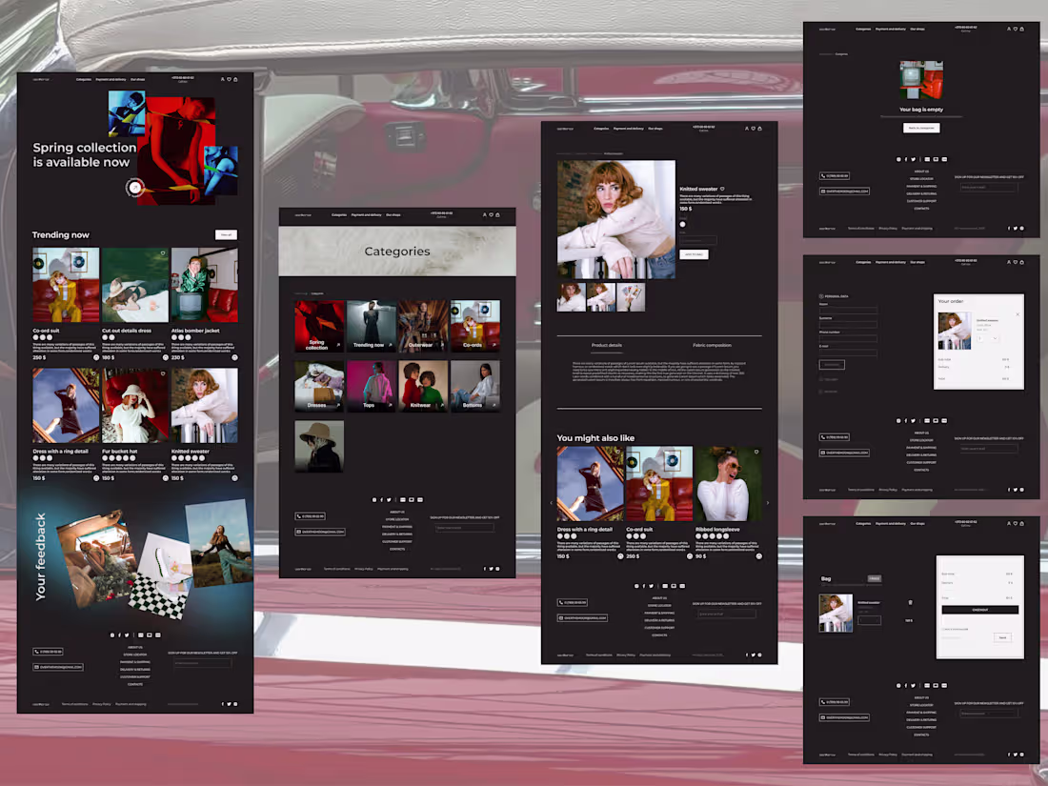
Task: Click the Facebook icon in the footer
Action: pyautogui.click(x=644, y=586)
